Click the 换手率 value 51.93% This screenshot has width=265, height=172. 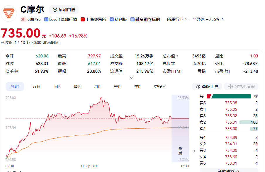[42, 71]
